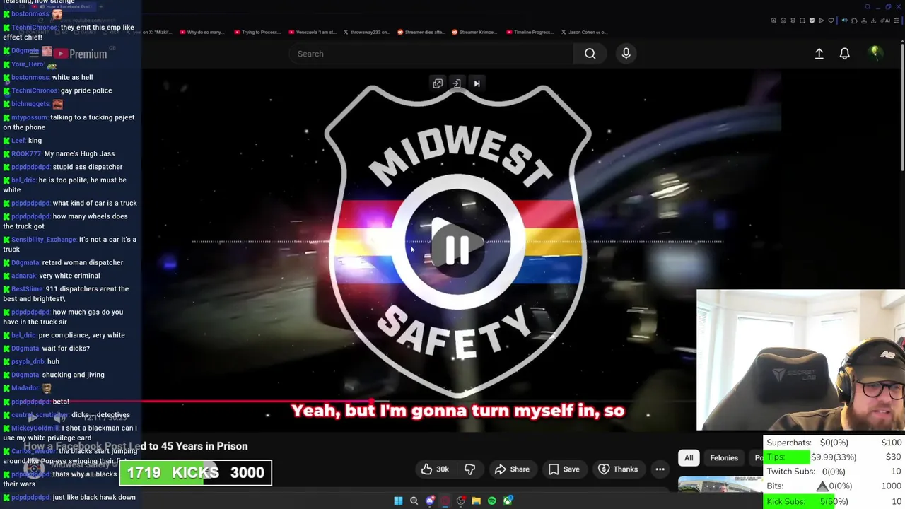Click the emoji face browser toolbar icon
The width and height of the screenshot is (905, 509).
[x=783, y=21]
